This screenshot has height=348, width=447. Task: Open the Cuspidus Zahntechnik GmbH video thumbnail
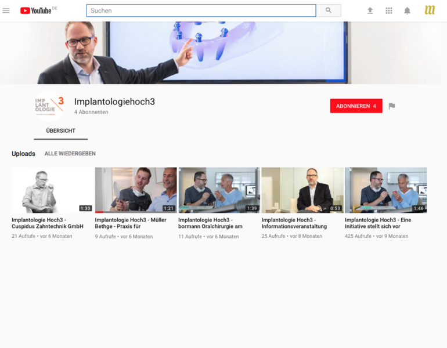pos(52,190)
